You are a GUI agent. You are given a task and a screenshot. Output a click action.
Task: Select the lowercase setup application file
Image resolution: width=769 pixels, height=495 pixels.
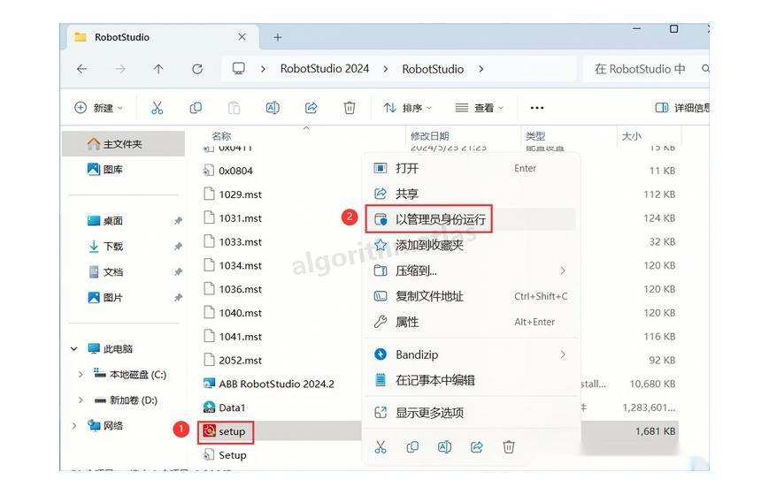[x=224, y=431]
